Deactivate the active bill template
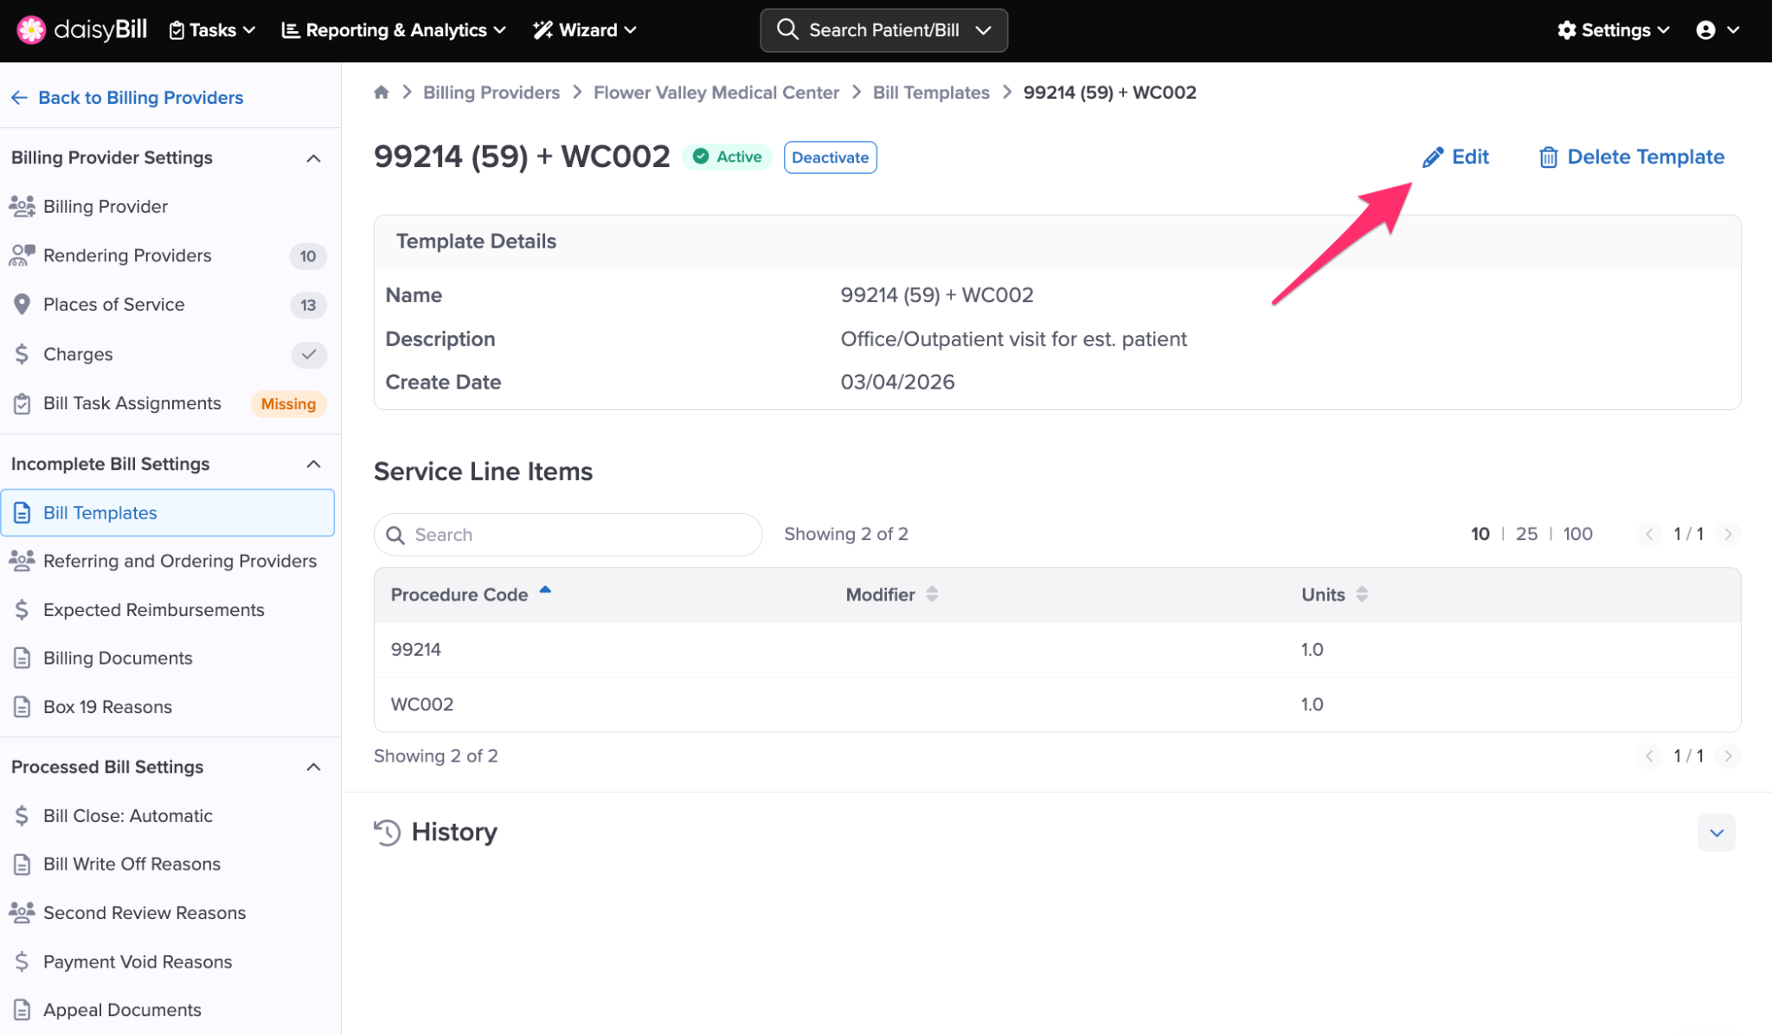Image resolution: width=1772 pixels, height=1035 pixels. click(830, 157)
